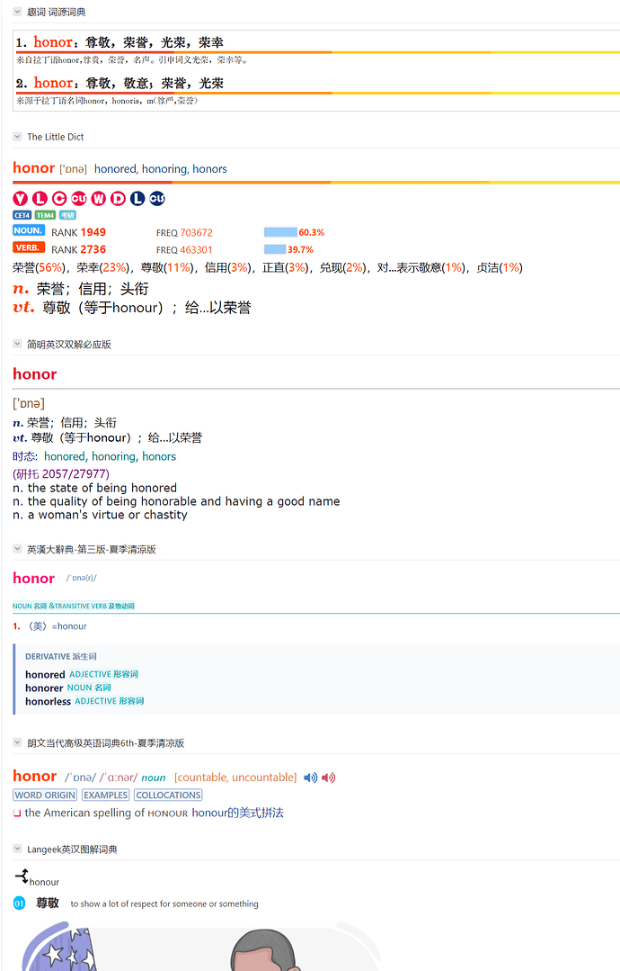620x971 pixels.
Task: Collapse the 简明英汉双解必应版 section
Action: coord(17,345)
